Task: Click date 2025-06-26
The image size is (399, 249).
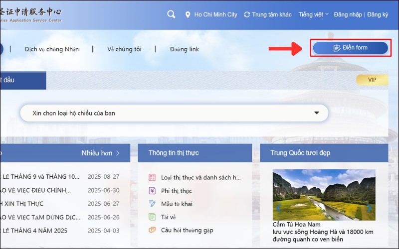Action: pos(103,217)
